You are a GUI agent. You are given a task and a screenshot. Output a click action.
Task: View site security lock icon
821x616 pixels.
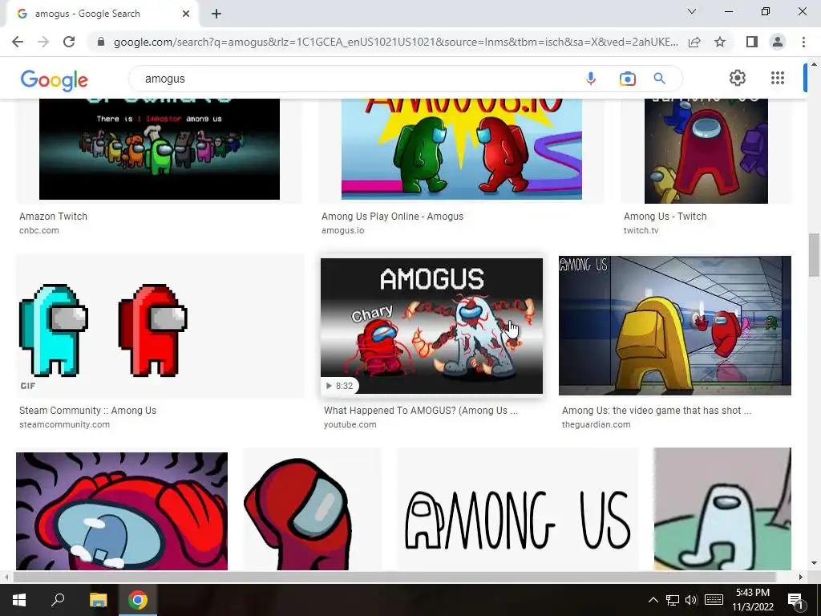tap(101, 42)
